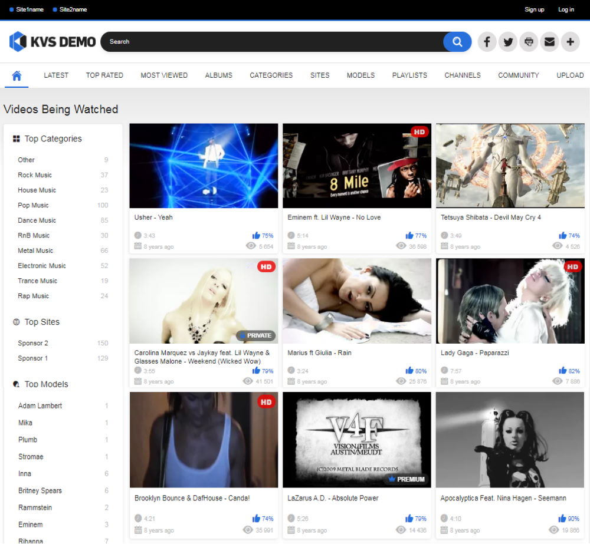The height and width of the screenshot is (544, 590).
Task: Click views eye icon on Marius ft Giulia
Action: [401, 381]
